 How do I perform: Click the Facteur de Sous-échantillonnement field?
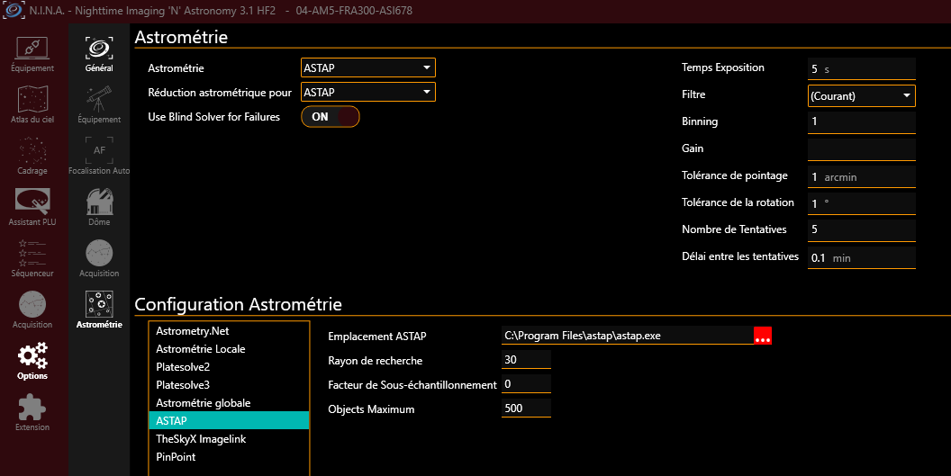coord(526,384)
